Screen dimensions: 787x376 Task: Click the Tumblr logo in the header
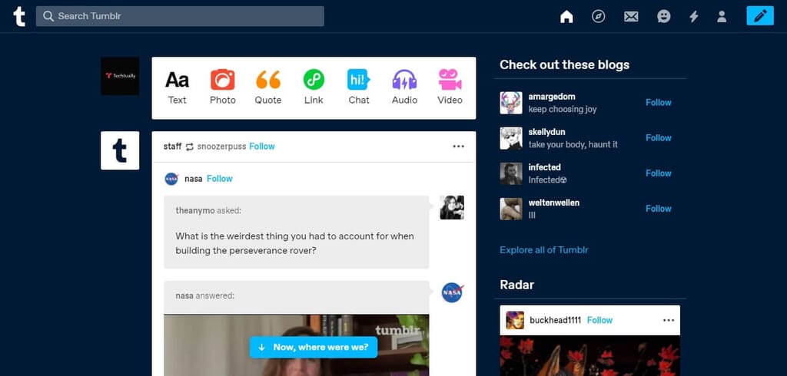19,17
